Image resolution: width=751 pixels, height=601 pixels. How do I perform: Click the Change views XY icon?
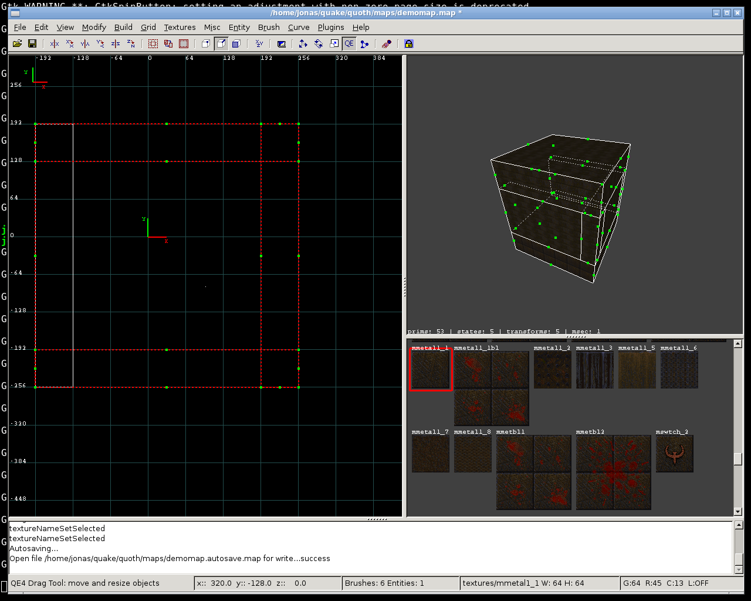coord(259,43)
